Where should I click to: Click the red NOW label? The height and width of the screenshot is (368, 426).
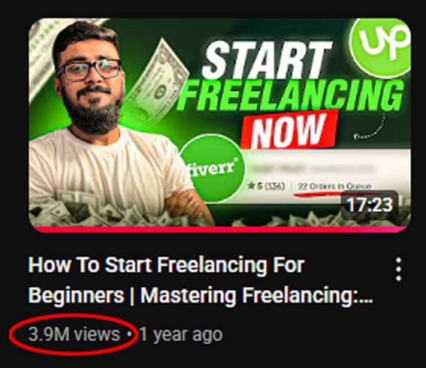point(289,129)
